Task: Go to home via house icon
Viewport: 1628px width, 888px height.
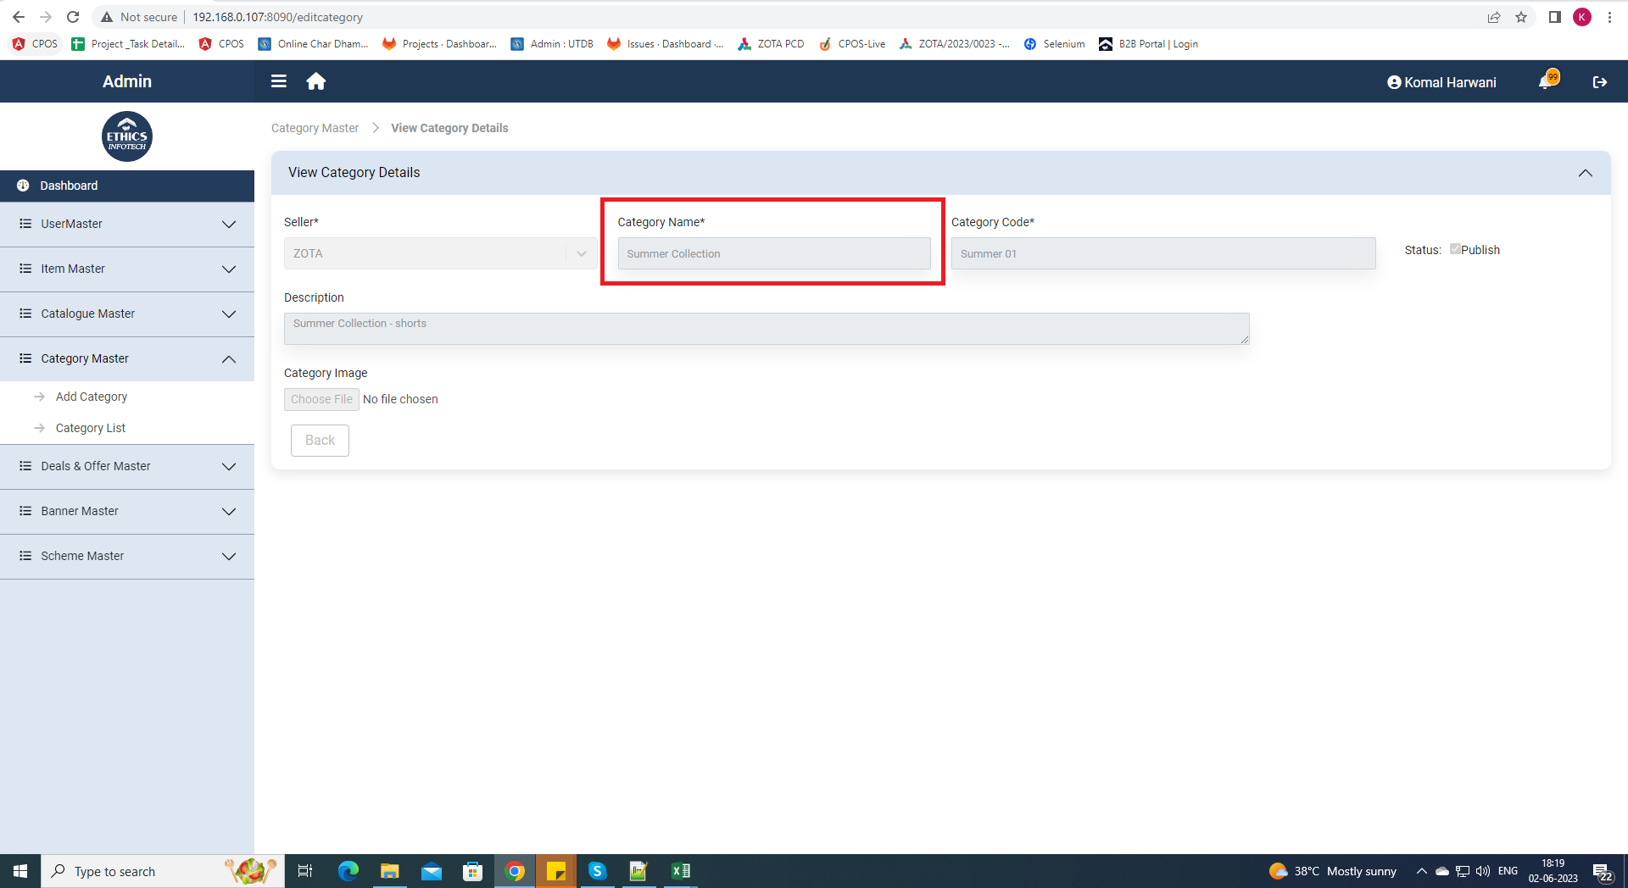Action: [316, 81]
